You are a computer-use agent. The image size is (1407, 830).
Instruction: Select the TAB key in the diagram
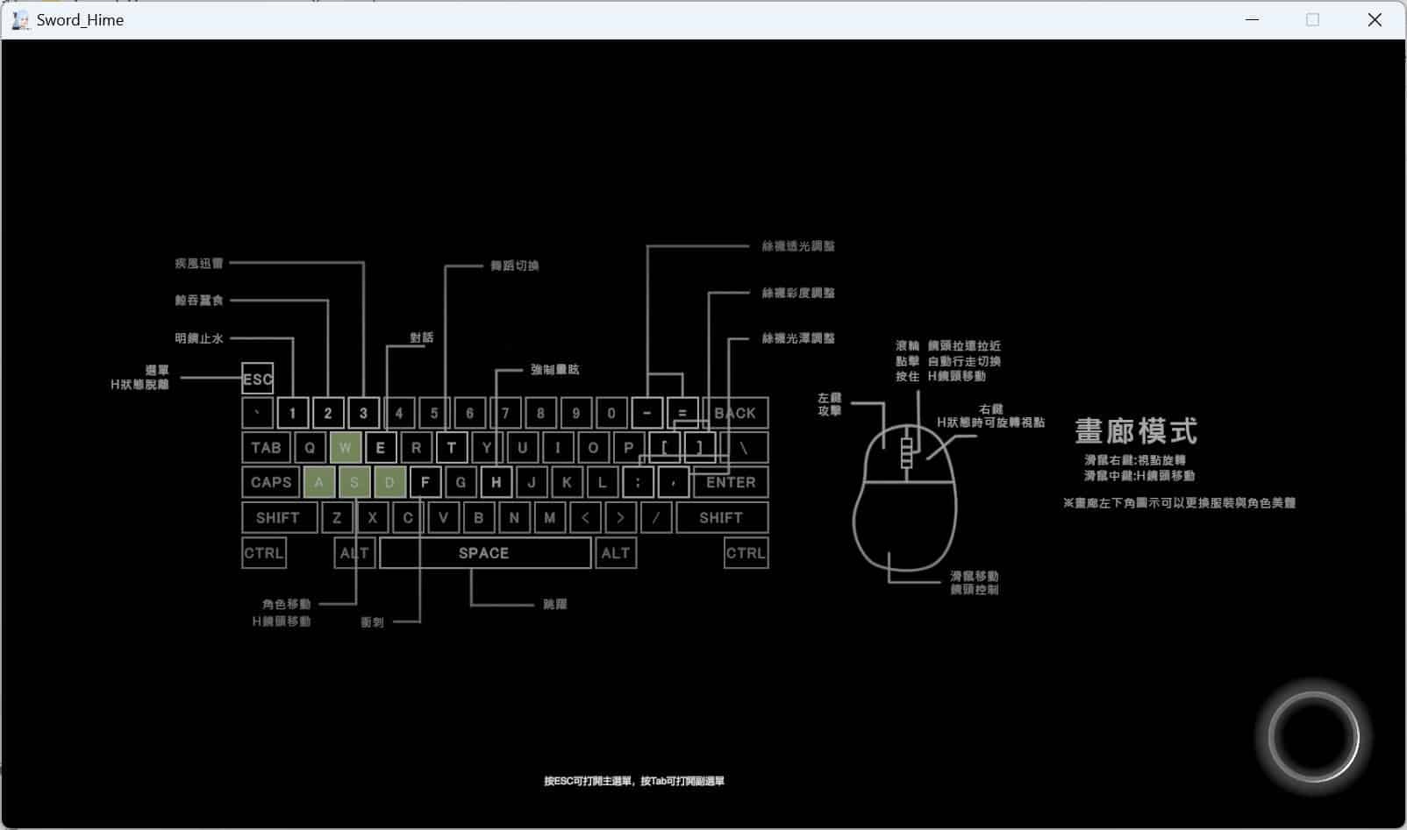[x=266, y=447]
